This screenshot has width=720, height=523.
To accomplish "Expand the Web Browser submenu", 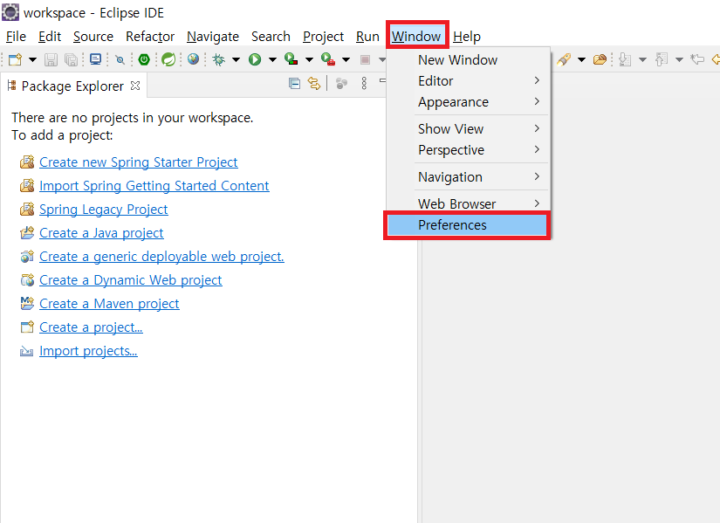I will [x=469, y=203].
